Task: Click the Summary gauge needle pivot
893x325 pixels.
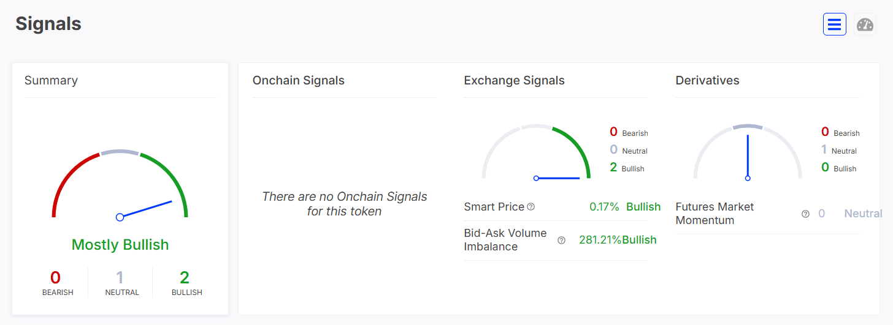Action: [x=120, y=217]
